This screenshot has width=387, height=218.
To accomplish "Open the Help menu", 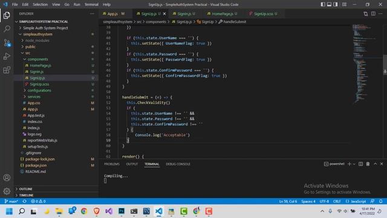I will pos(106,4).
